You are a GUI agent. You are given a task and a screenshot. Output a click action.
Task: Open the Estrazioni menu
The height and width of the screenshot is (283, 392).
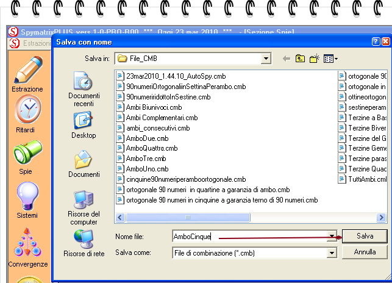pyautogui.click(x=37, y=43)
